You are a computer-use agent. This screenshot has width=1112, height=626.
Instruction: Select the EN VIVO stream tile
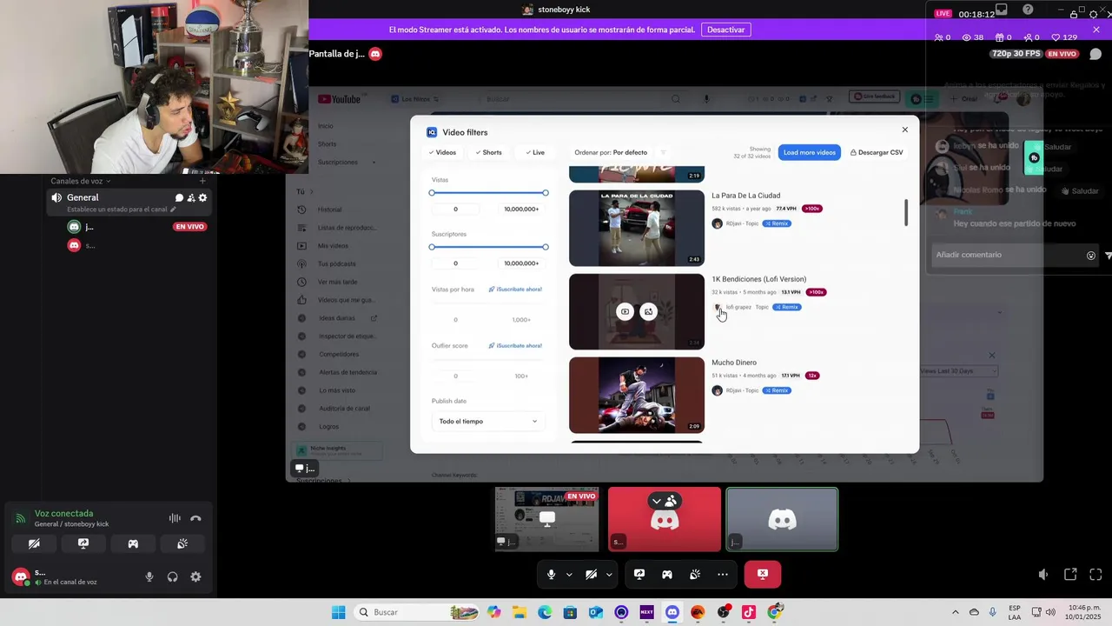(x=547, y=520)
